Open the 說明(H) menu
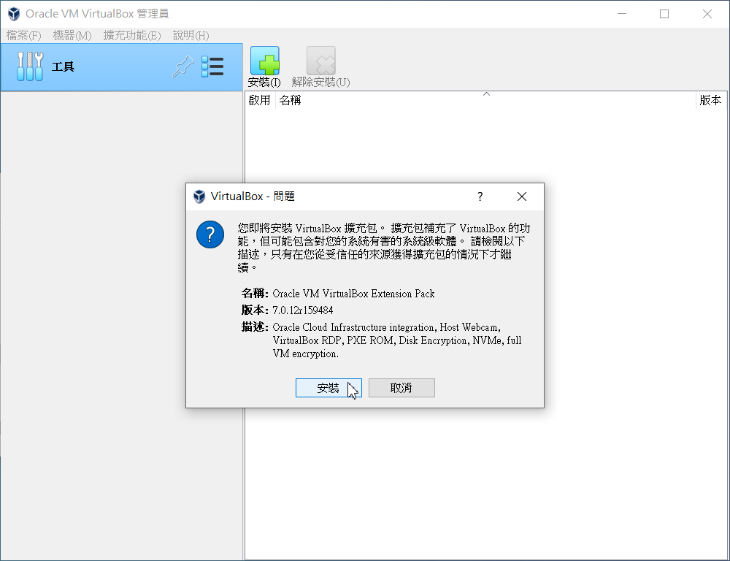Image resolution: width=730 pixels, height=561 pixels. (x=190, y=35)
